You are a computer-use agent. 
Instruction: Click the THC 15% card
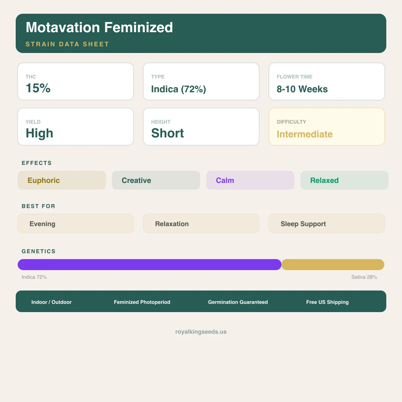tap(76, 82)
